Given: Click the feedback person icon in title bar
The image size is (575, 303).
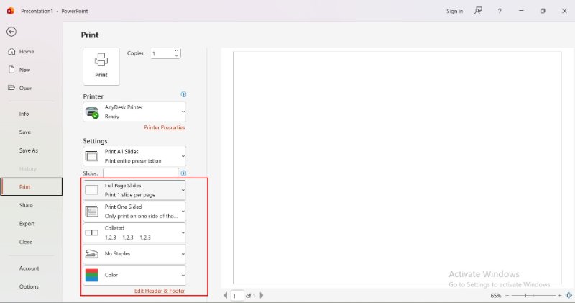Looking at the screenshot, I should [478, 11].
